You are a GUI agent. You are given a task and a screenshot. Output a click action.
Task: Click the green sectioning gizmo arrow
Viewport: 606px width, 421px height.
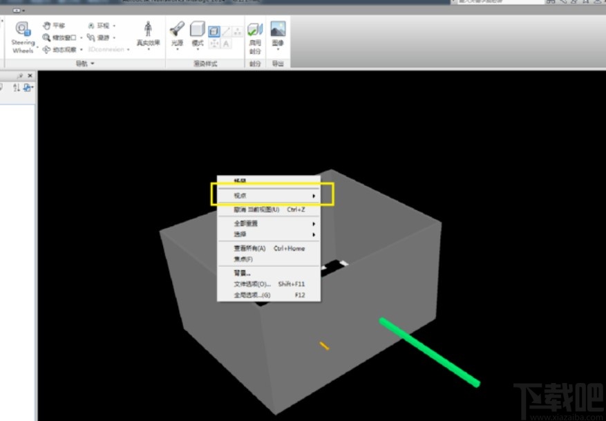pyautogui.click(x=432, y=353)
